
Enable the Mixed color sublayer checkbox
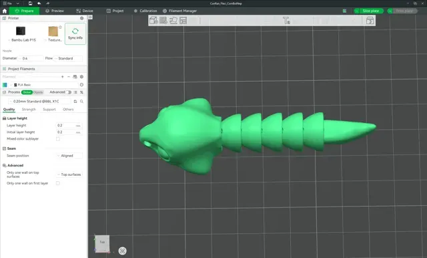(58, 139)
